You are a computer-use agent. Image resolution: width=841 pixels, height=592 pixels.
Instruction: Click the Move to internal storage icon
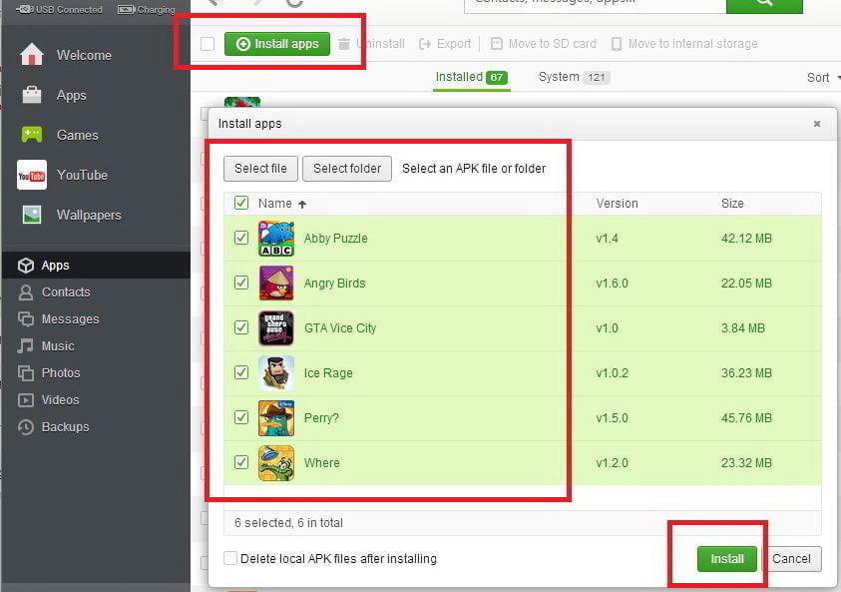tap(617, 44)
